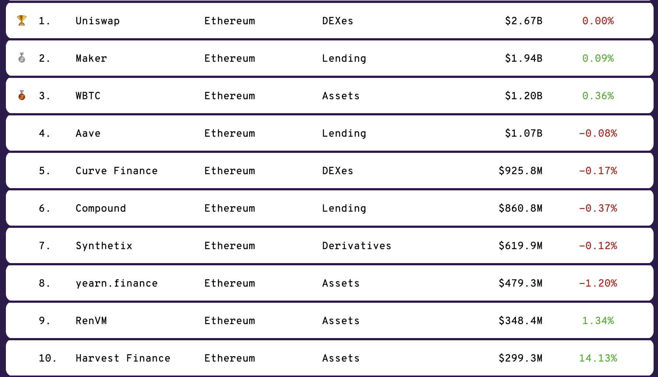658x377 pixels.
Task: Click Uniswap's $2.67B locked value
Action: pos(523,21)
